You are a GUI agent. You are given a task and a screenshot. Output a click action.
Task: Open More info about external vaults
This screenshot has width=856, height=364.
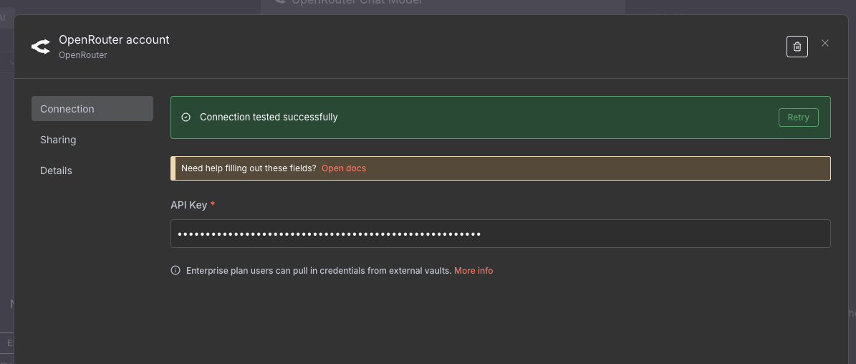pos(473,271)
